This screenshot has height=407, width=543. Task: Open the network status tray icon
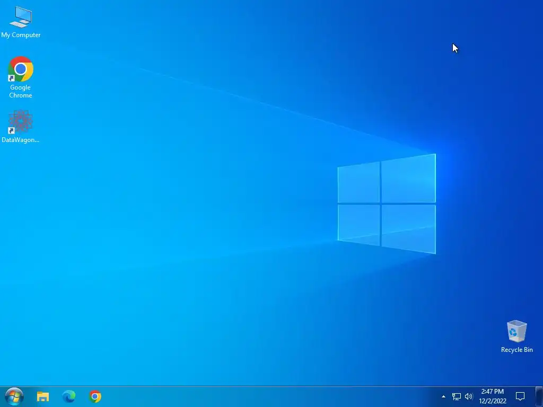[457, 396]
